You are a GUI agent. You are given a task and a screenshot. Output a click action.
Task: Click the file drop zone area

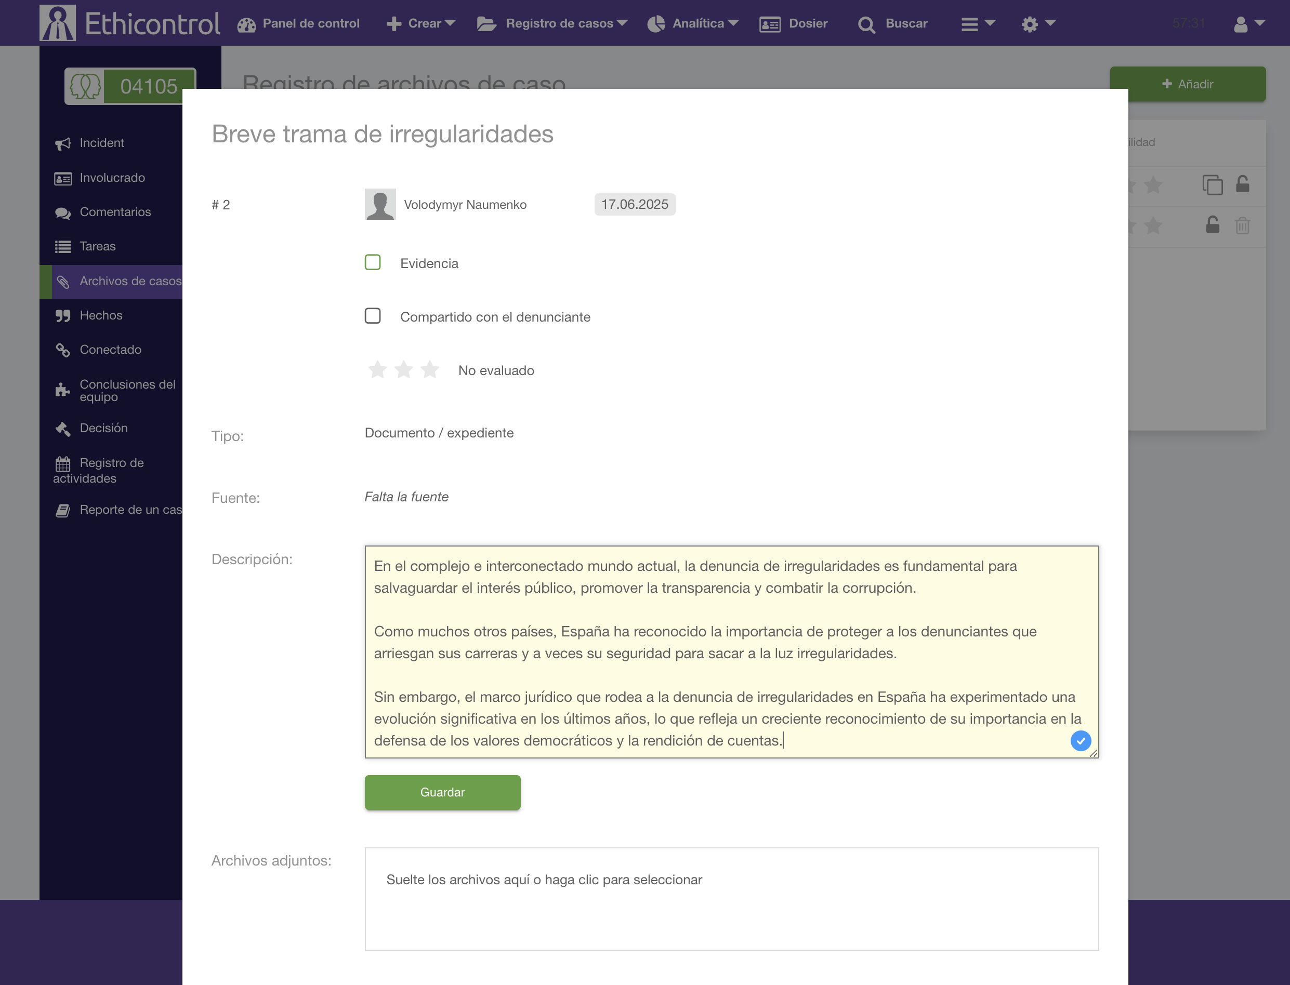tap(731, 898)
